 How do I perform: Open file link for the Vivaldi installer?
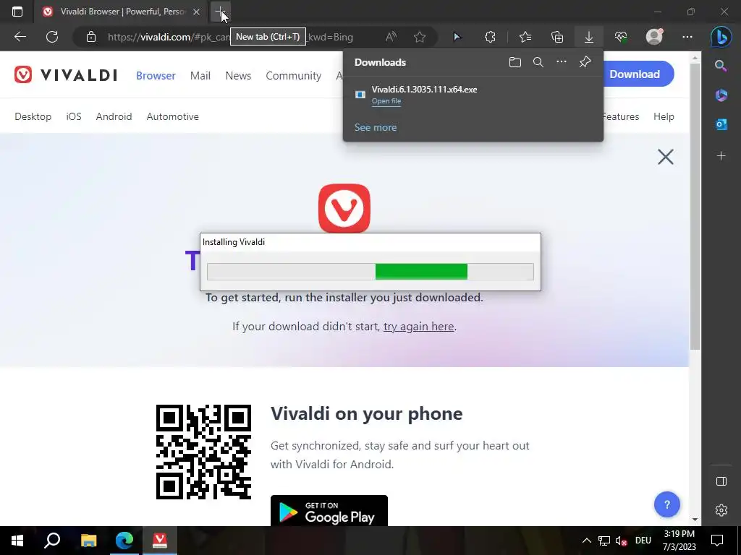tap(386, 101)
